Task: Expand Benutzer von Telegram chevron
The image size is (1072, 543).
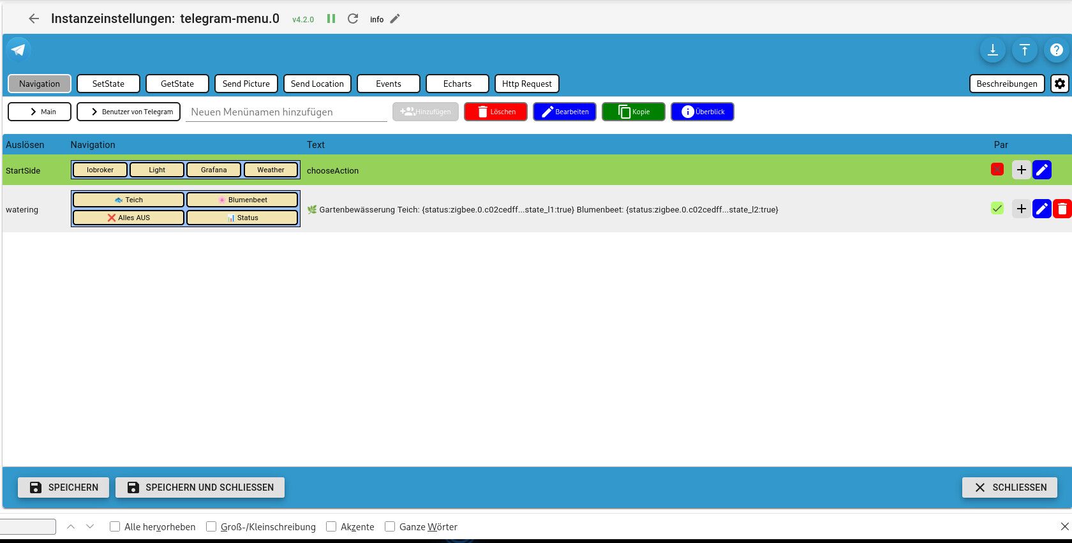Action: (129, 112)
